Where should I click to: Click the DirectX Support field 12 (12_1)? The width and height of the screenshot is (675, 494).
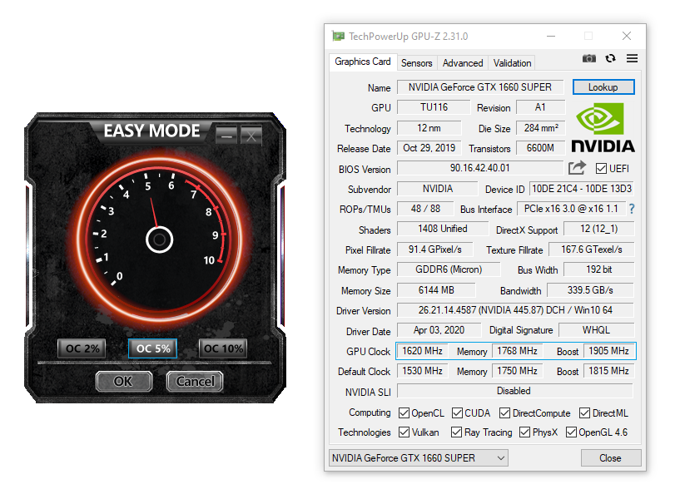[598, 229]
